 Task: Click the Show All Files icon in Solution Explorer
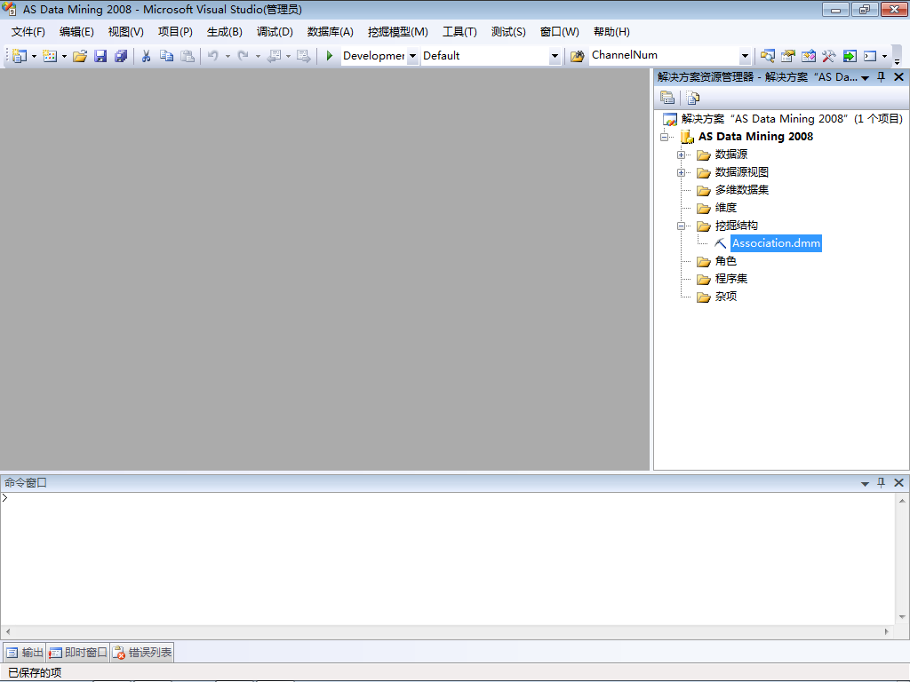[693, 98]
